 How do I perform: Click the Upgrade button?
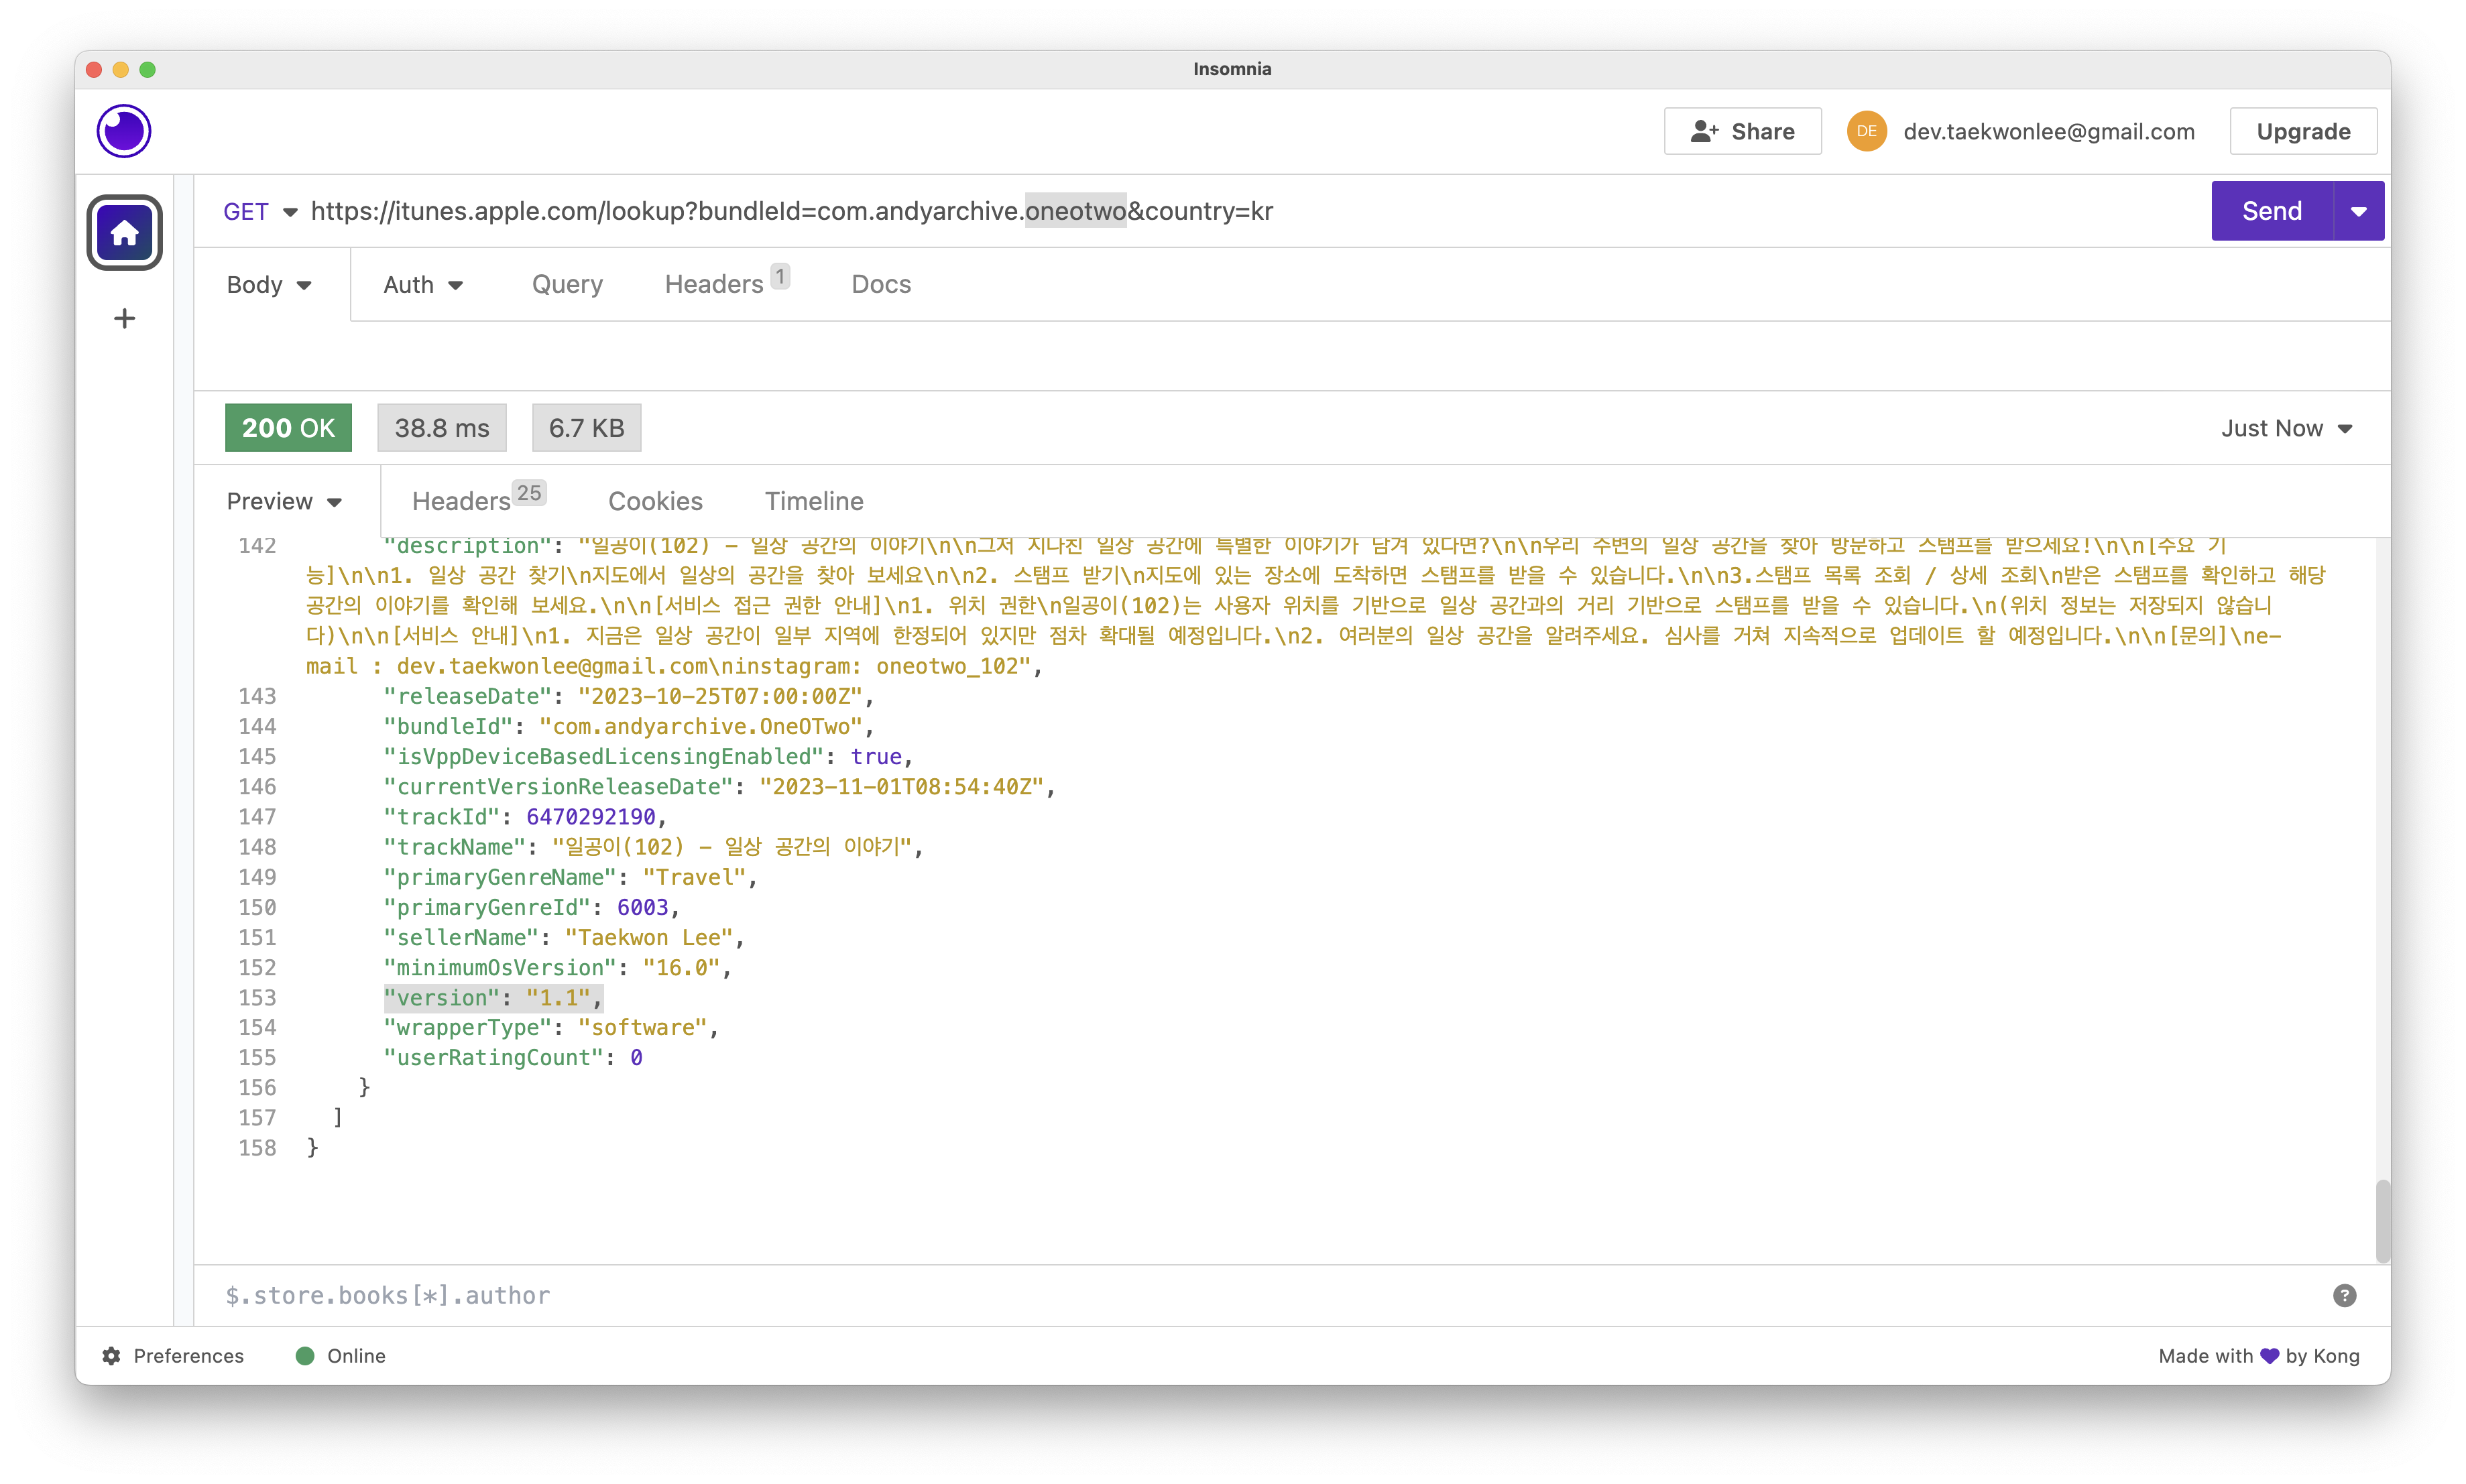tap(2302, 131)
